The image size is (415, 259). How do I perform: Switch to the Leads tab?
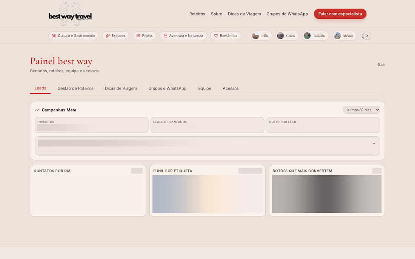40,88
